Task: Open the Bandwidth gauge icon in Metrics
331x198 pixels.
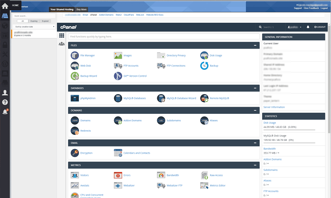Action: coord(161,175)
